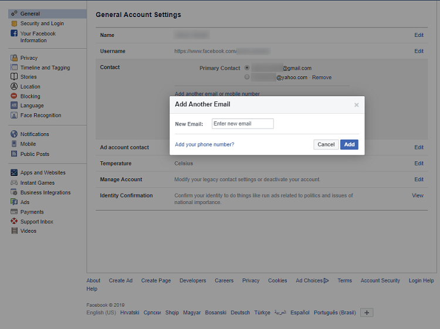
Task: Click the New Email input field
Action: (243, 124)
